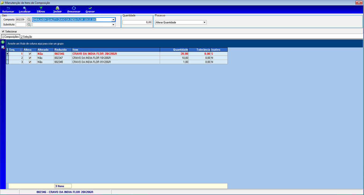Open the Filtros toolbar option
Screen dimensions: 364x195
[41, 10]
